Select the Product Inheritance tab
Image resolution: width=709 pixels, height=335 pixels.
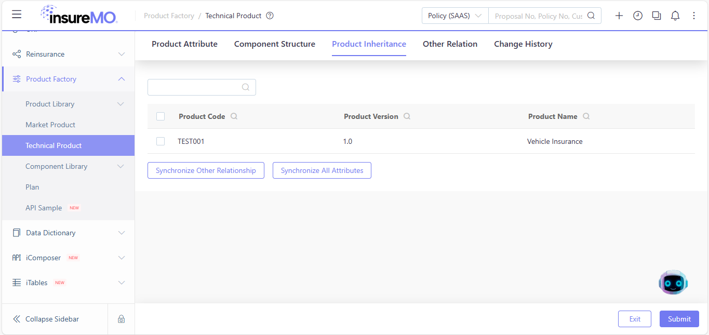(369, 44)
